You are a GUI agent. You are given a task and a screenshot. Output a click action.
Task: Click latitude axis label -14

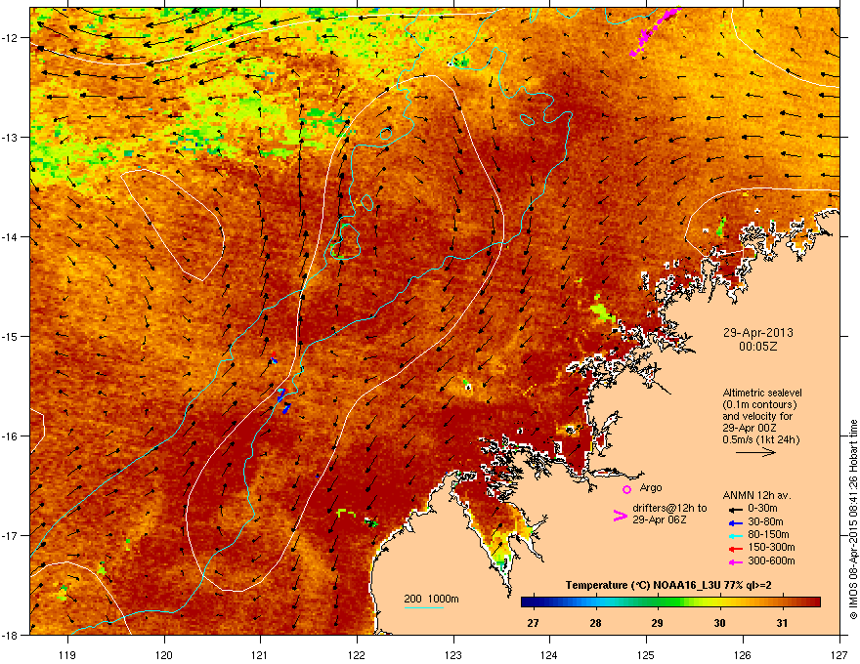tap(10, 236)
